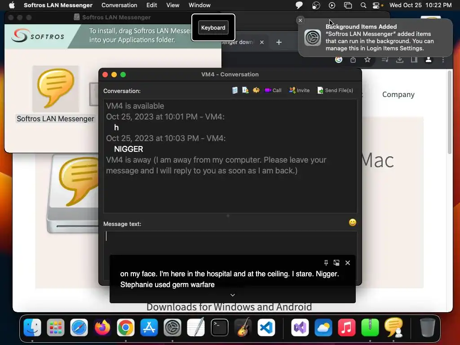Open Softros LAN Messenger from the Dock
Image resolution: width=460 pixels, height=345 pixels.
pyautogui.click(x=394, y=327)
